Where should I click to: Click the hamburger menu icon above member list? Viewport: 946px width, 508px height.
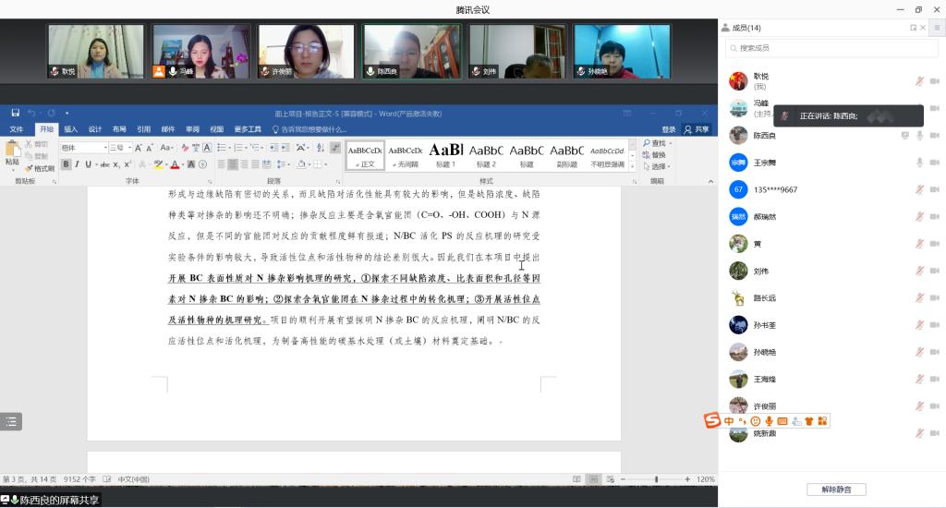(935, 28)
